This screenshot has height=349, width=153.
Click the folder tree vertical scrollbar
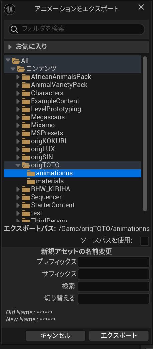point(145,134)
